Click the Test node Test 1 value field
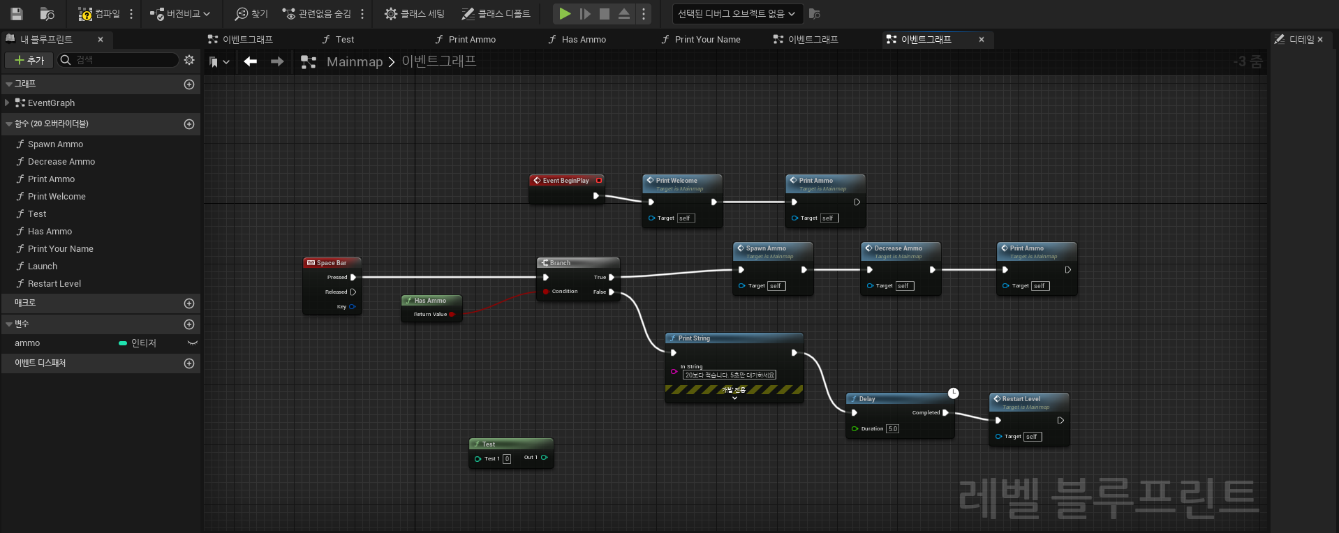The image size is (1339, 533). click(x=507, y=458)
